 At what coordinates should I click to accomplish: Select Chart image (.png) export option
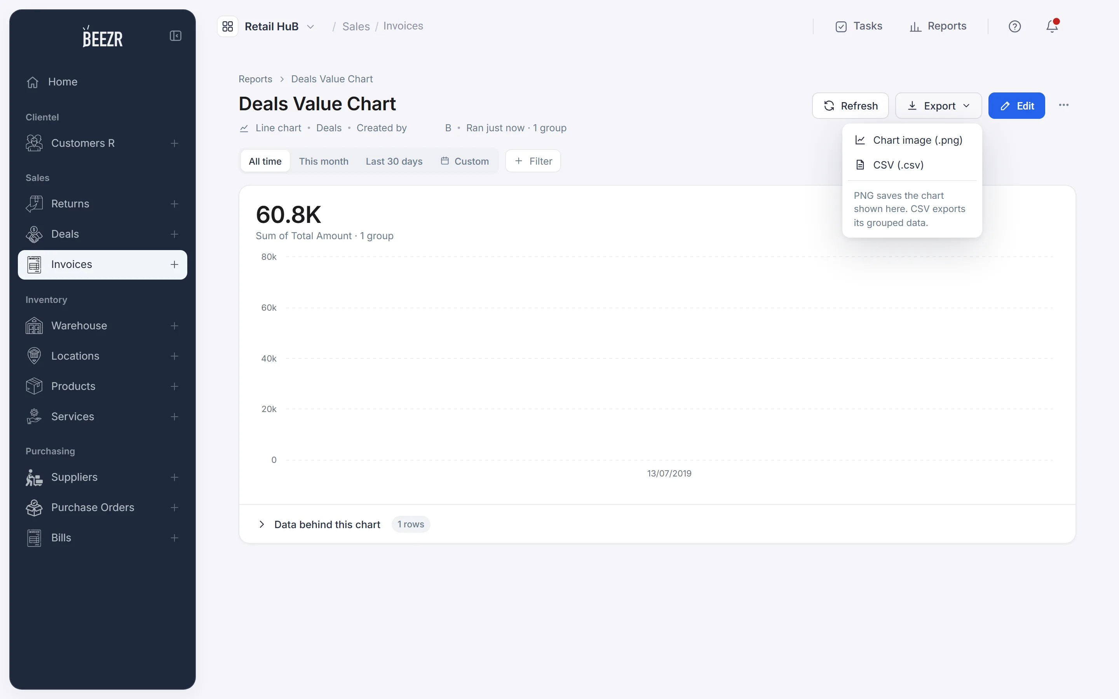912,140
